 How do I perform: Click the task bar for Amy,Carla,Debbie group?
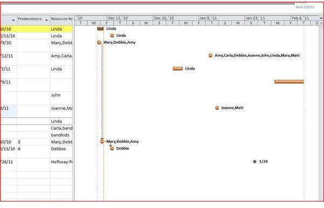pos(211,56)
